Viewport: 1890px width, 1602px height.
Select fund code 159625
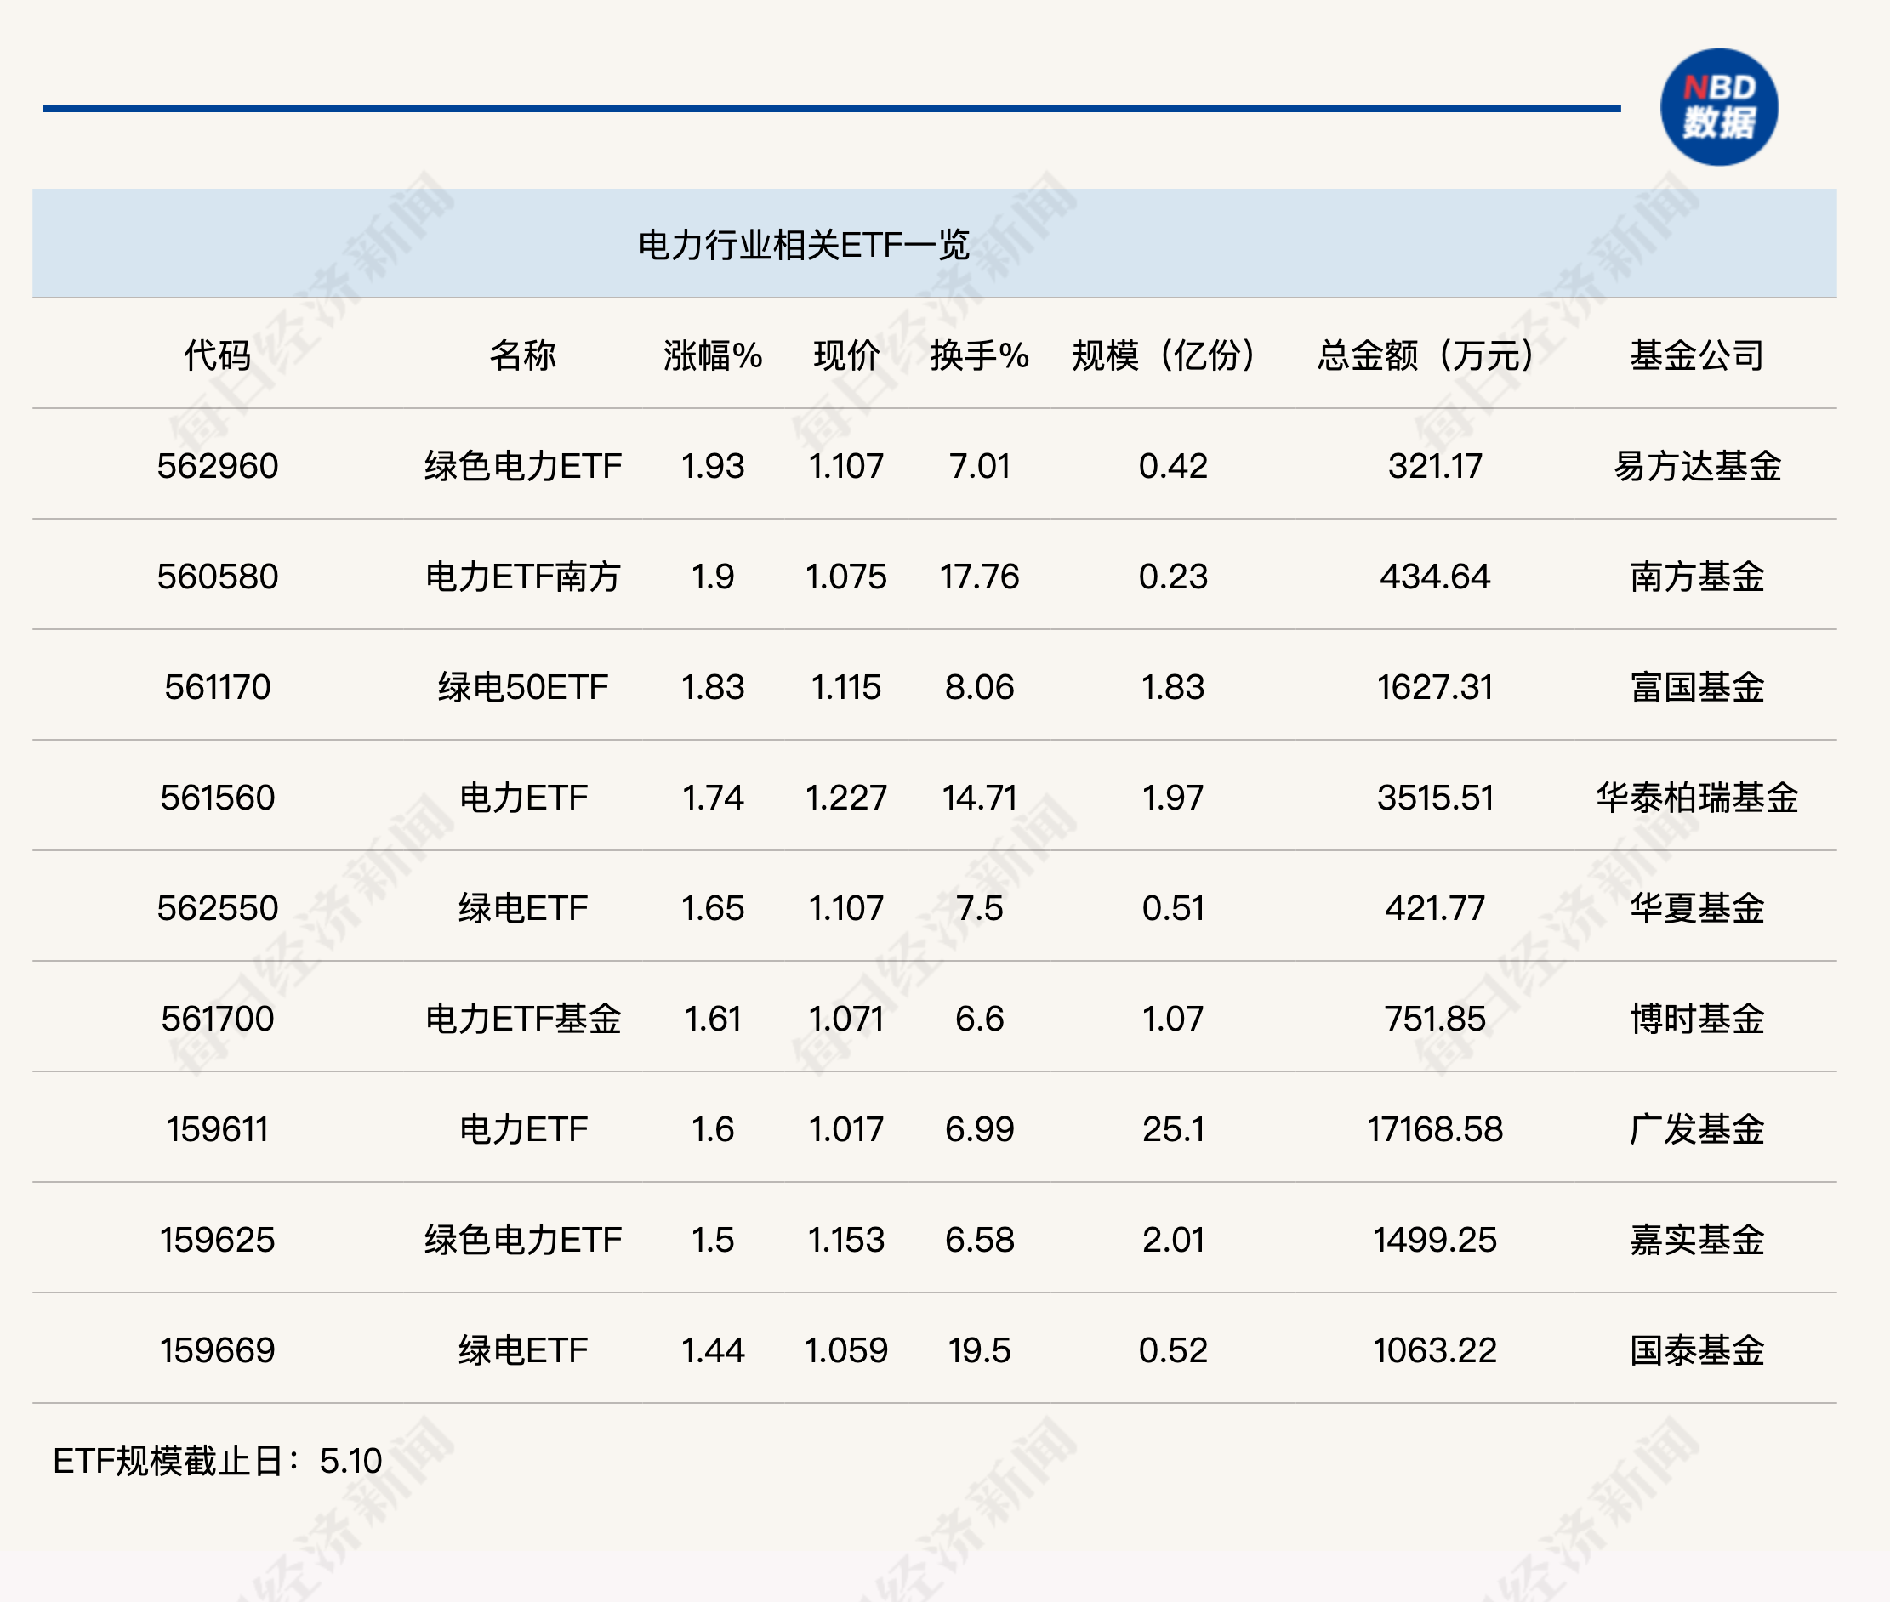[217, 1240]
